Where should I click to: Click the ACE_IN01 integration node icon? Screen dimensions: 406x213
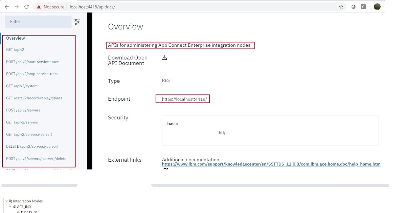[x=14, y=207]
